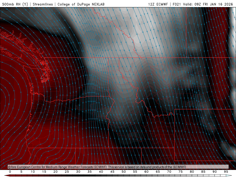This screenshot has height=177, width=236.
Task: Select the colorbar value "50"
Action: pyautogui.click(x=124, y=172)
